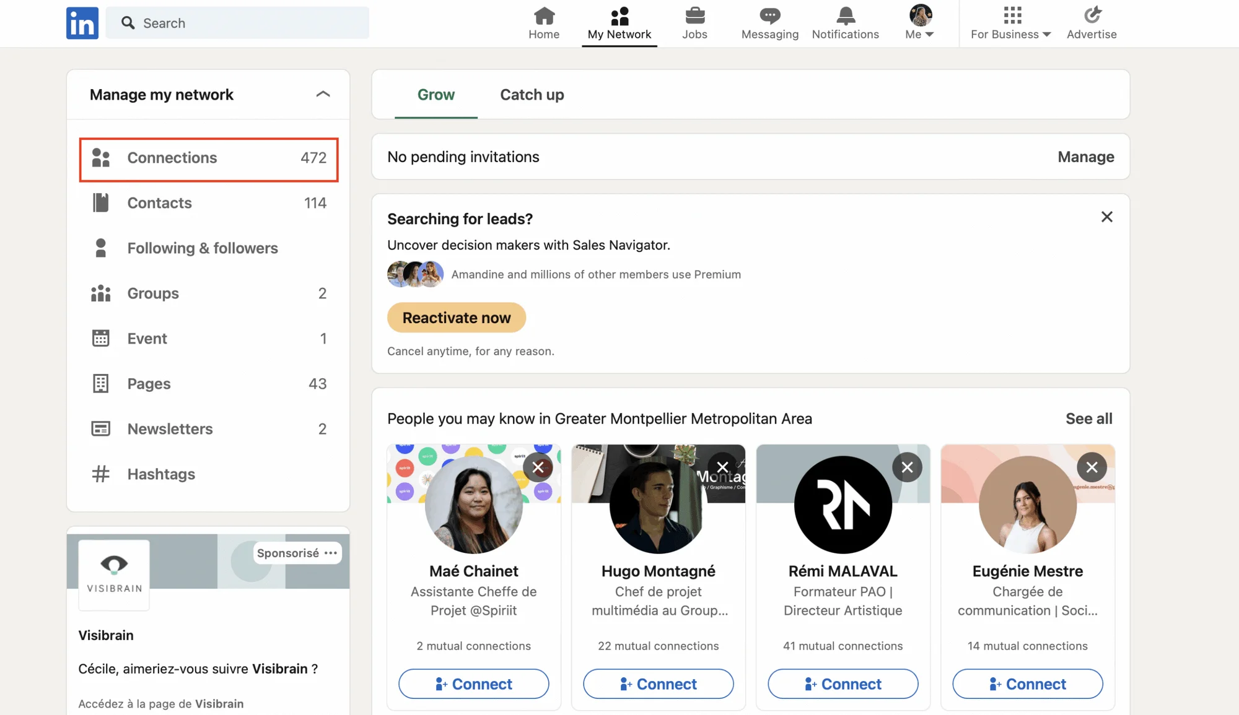Click the Following & followers person icon
1239x715 pixels.
pyautogui.click(x=100, y=248)
